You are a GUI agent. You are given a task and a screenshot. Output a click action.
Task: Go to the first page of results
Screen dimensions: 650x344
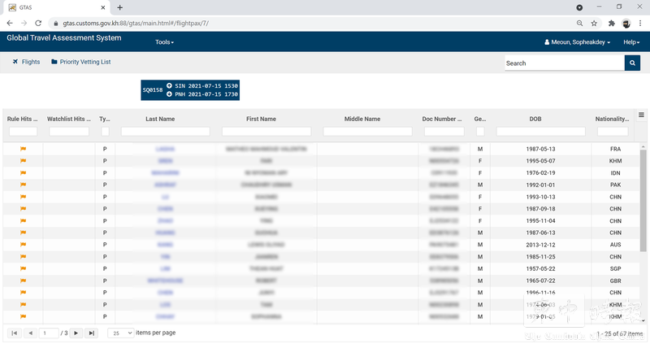(x=14, y=333)
